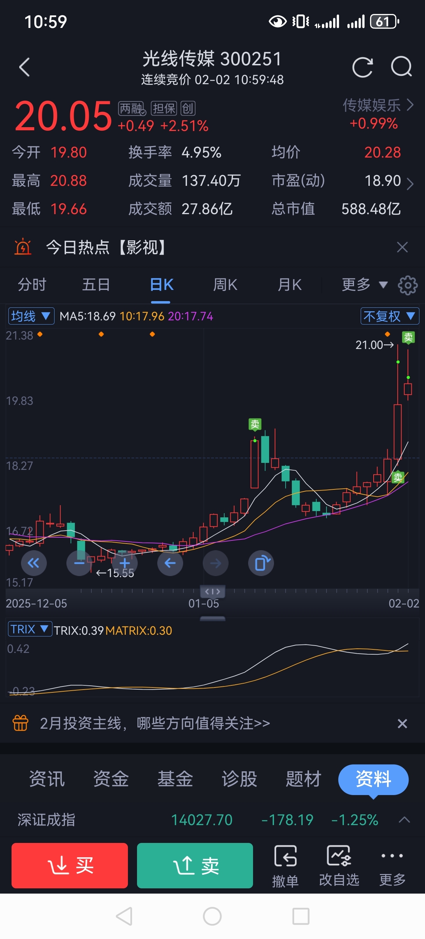Refresh the stock quote data
The width and height of the screenshot is (425, 939).
click(x=362, y=67)
